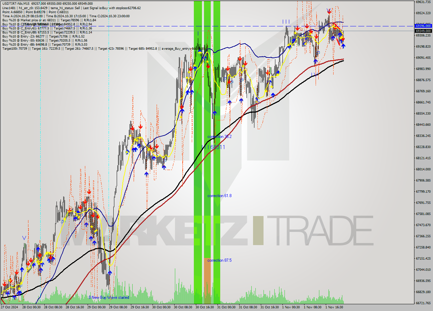Select 'Time B:2024.10.30 17:15:00' text

click(66, 16)
